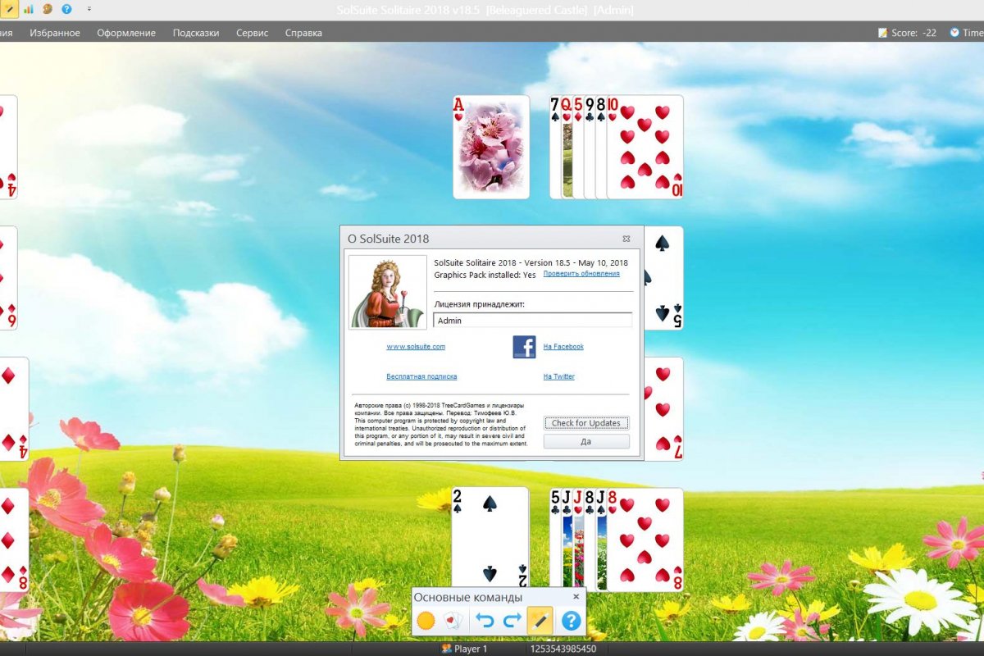Toggle the magic wand icon in title bar
The height and width of the screenshot is (656, 984).
pyautogui.click(x=9, y=9)
